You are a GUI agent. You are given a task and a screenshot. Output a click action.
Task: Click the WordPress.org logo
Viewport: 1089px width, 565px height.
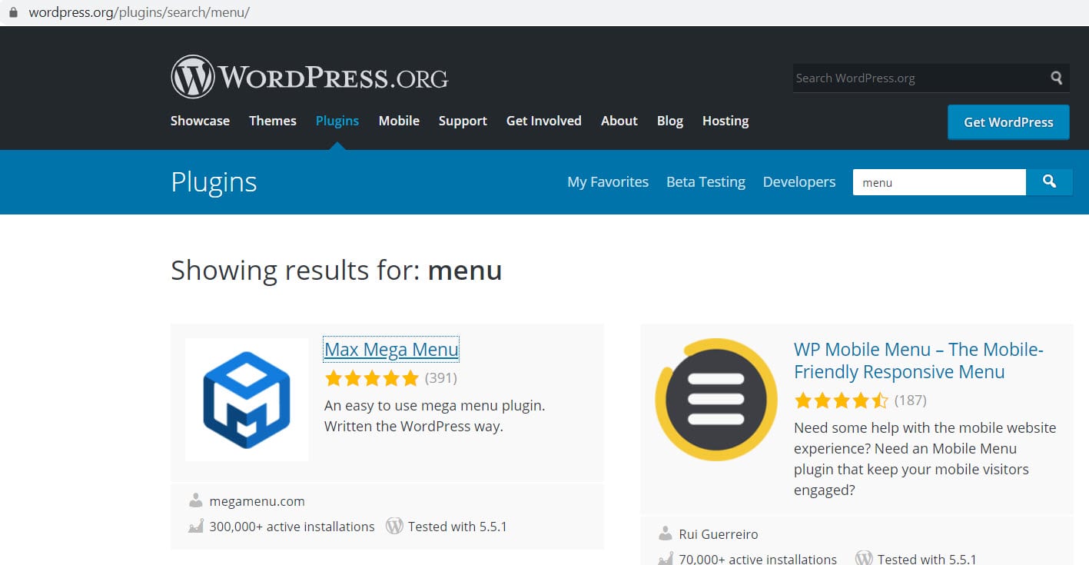pos(307,76)
